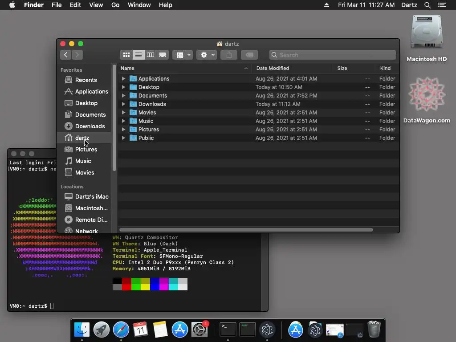Sort by the Name column header

(x=185, y=68)
